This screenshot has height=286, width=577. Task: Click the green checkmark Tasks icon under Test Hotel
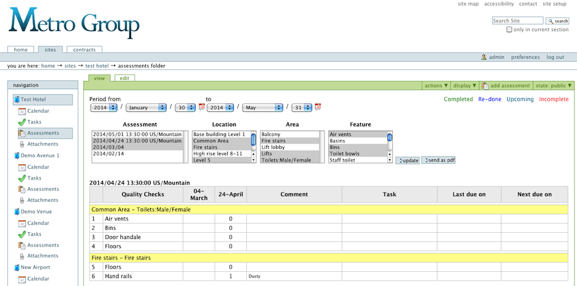click(22, 122)
